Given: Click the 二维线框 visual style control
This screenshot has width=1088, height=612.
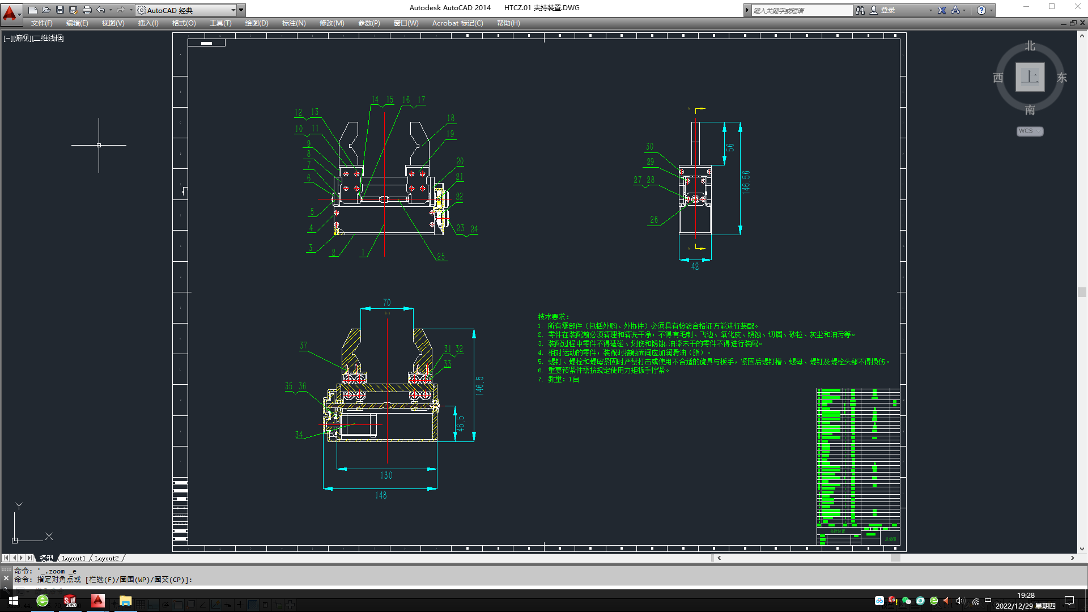Looking at the screenshot, I should (49, 38).
